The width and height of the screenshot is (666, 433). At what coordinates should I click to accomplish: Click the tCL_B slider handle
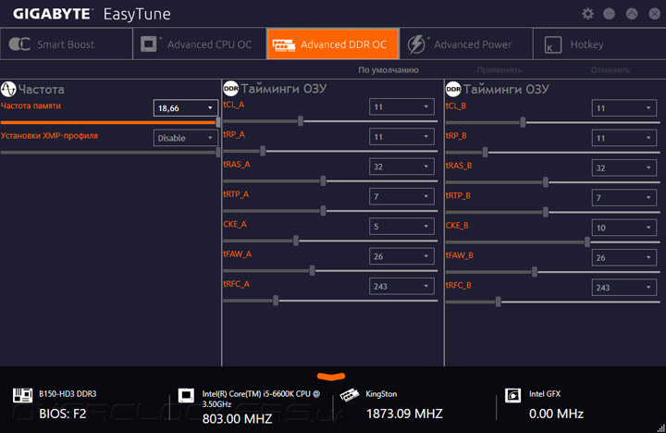[x=523, y=122]
